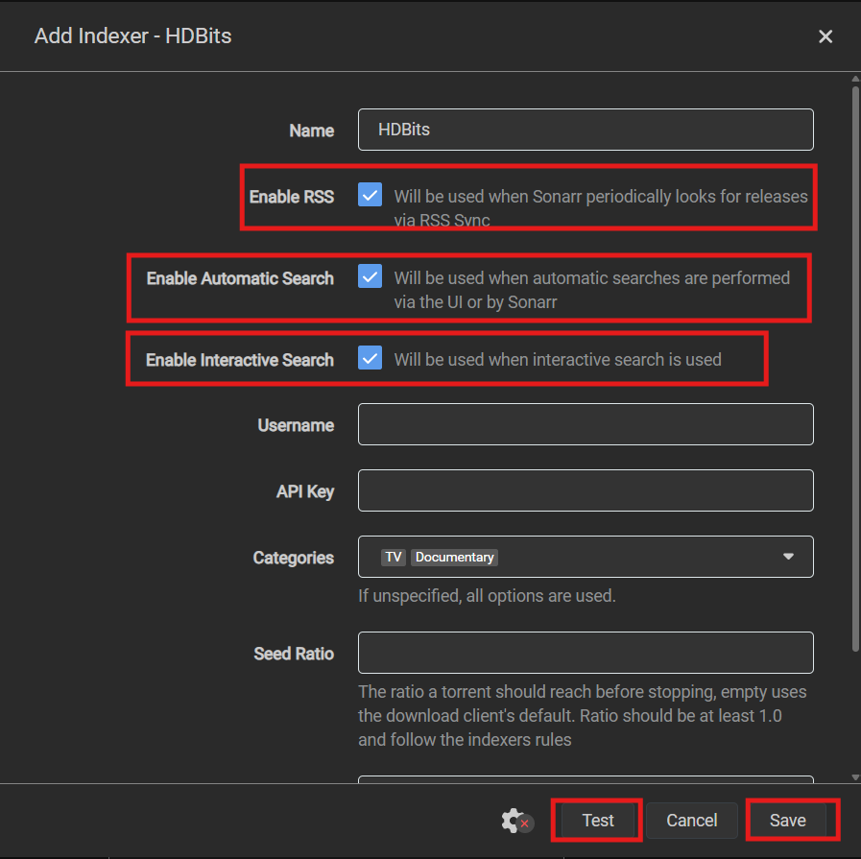Uncheck the Enable RSS checkbox
This screenshot has height=859, width=861.
point(371,195)
